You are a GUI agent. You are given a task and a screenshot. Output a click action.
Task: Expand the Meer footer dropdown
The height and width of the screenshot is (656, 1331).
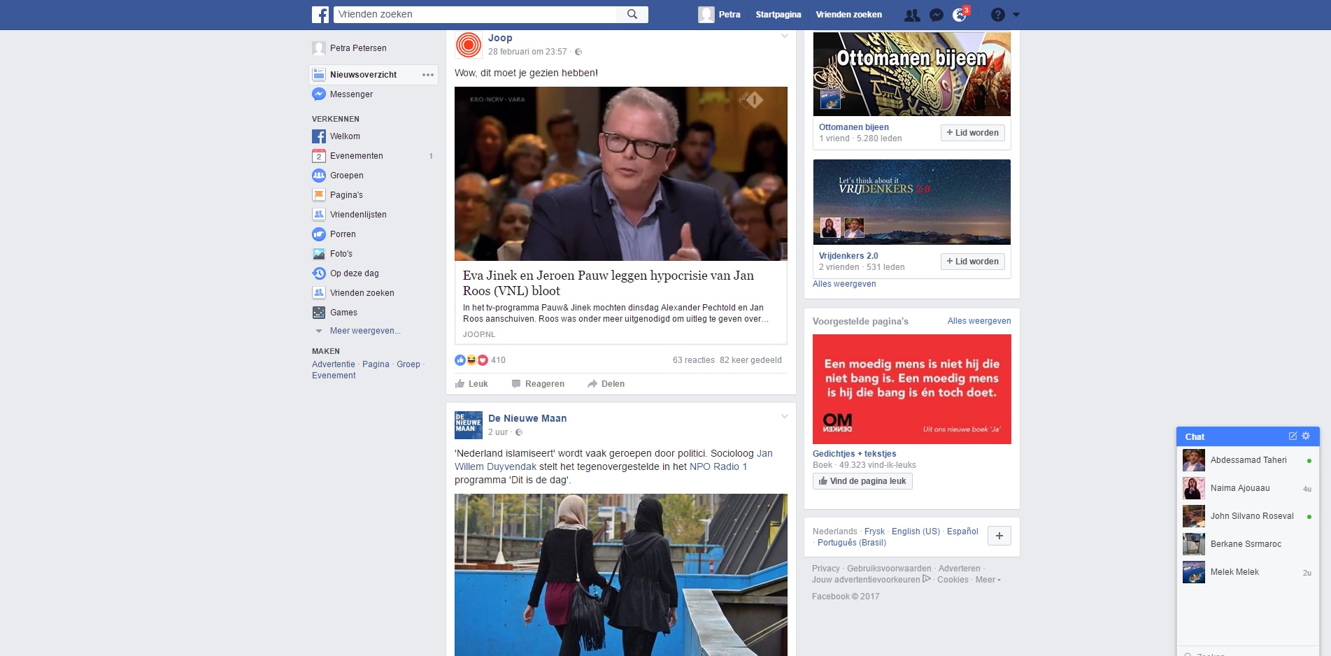point(988,580)
